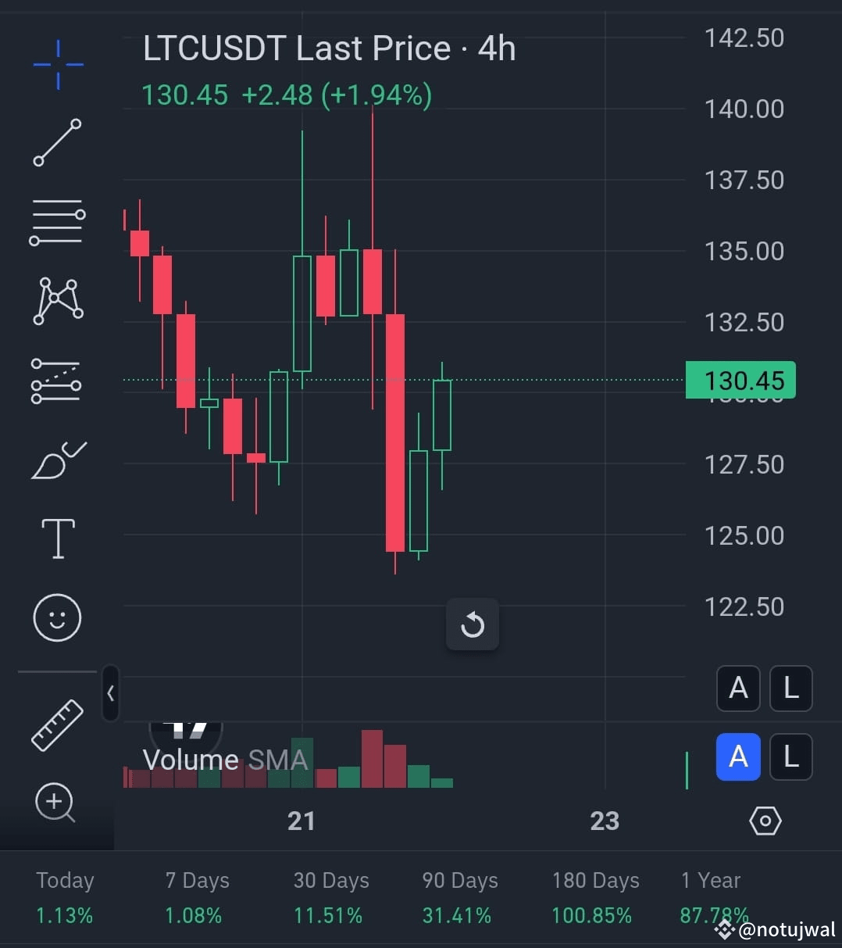Select the brush drawing tool
Image resolution: width=842 pixels, height=948 pixels.
[x=57, y=460]
